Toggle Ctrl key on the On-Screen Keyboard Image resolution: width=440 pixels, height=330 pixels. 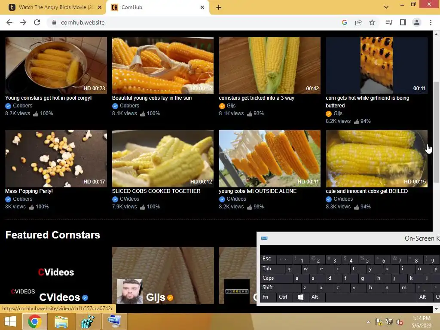coord(284,297)
